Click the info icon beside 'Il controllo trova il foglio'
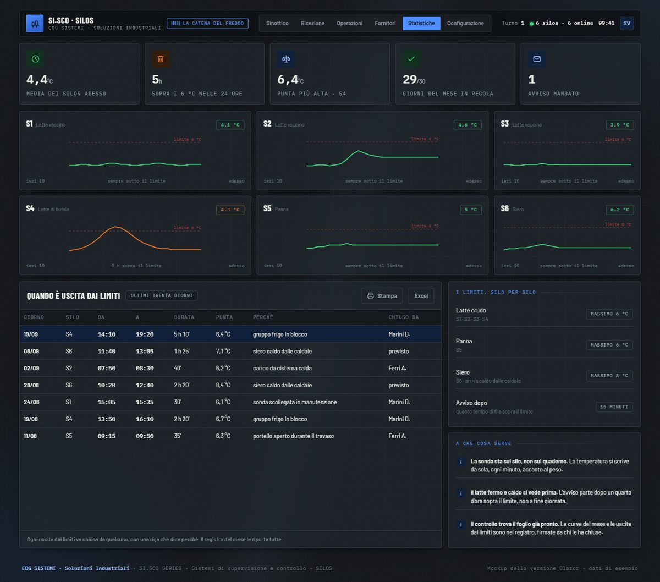660x582 pixels. click(461, 525)
